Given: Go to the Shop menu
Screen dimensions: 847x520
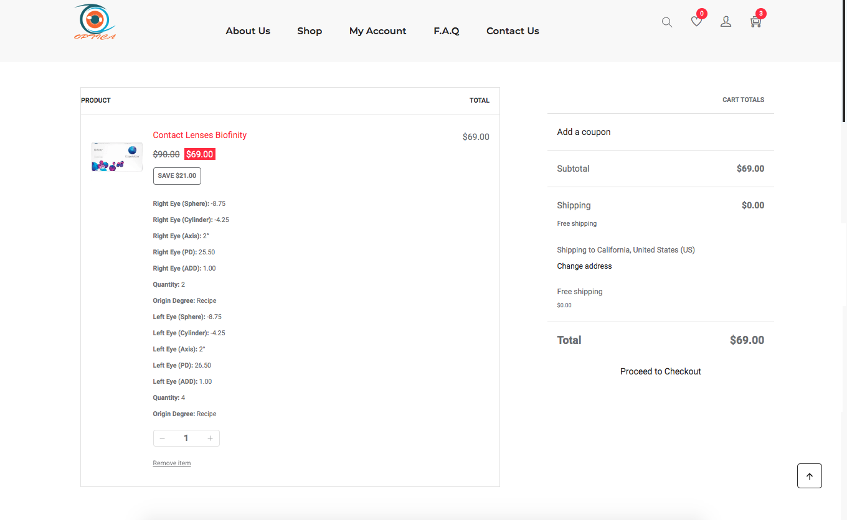Looking at the screenshot, I should click(x=310, y=31).
